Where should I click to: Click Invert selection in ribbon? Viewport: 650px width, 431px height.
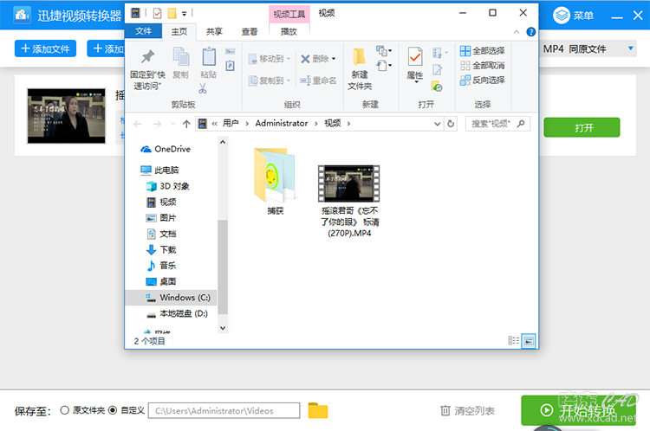483,80
